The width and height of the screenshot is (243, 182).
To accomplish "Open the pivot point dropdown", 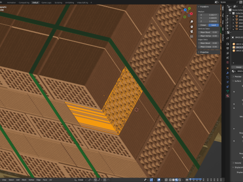I will point(90,180).
